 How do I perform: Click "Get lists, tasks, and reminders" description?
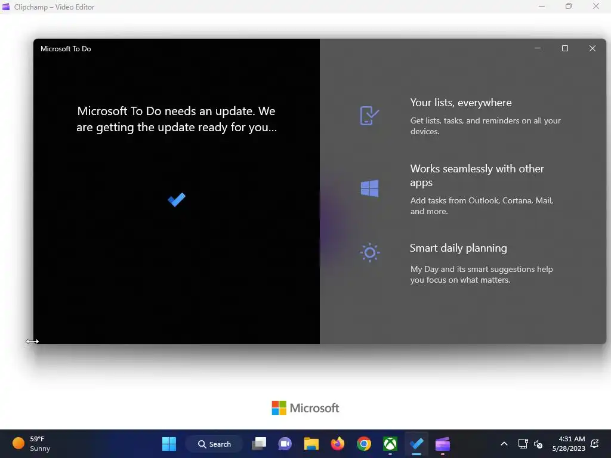click(x=486, y=126)
